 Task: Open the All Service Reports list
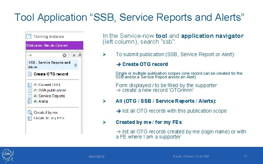(x=49, y=96)
